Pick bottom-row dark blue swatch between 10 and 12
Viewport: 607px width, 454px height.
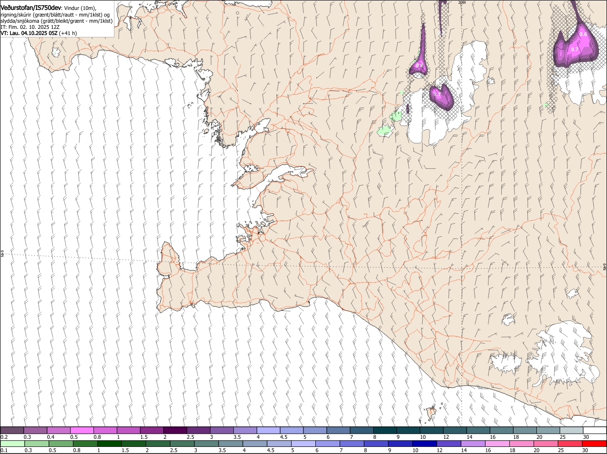424,444
